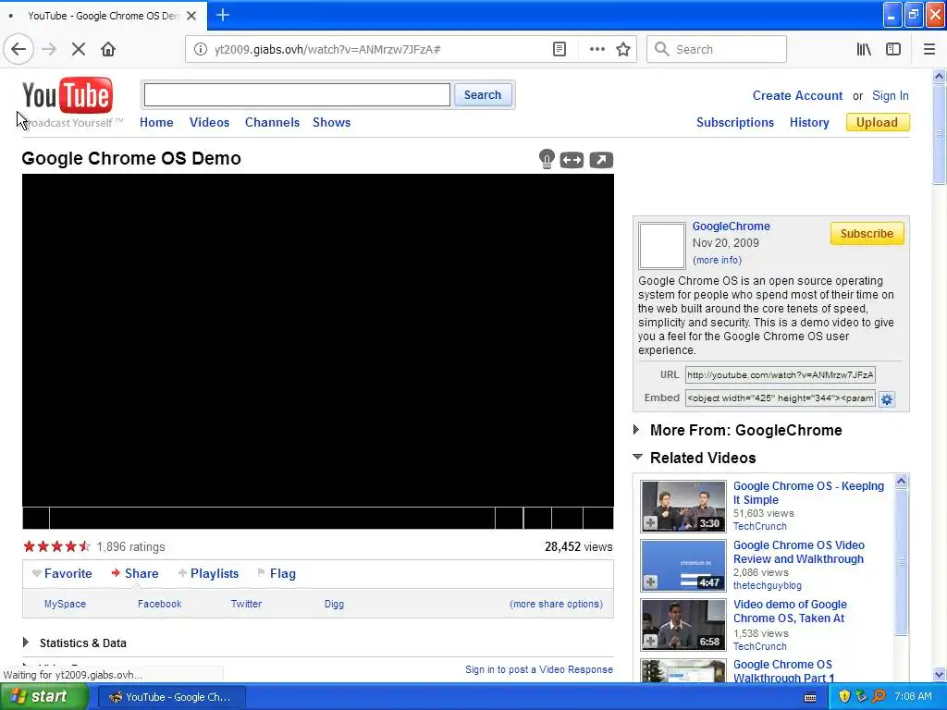Open Subscriptions link

click(x=735, y=123)
